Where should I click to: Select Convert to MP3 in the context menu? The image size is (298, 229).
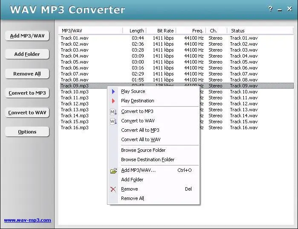(x=153, y=111)
